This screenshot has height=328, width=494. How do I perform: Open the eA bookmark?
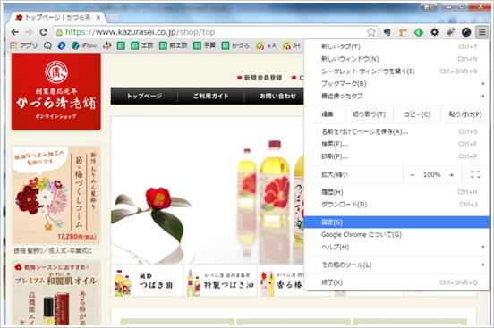tap(266, 46)
